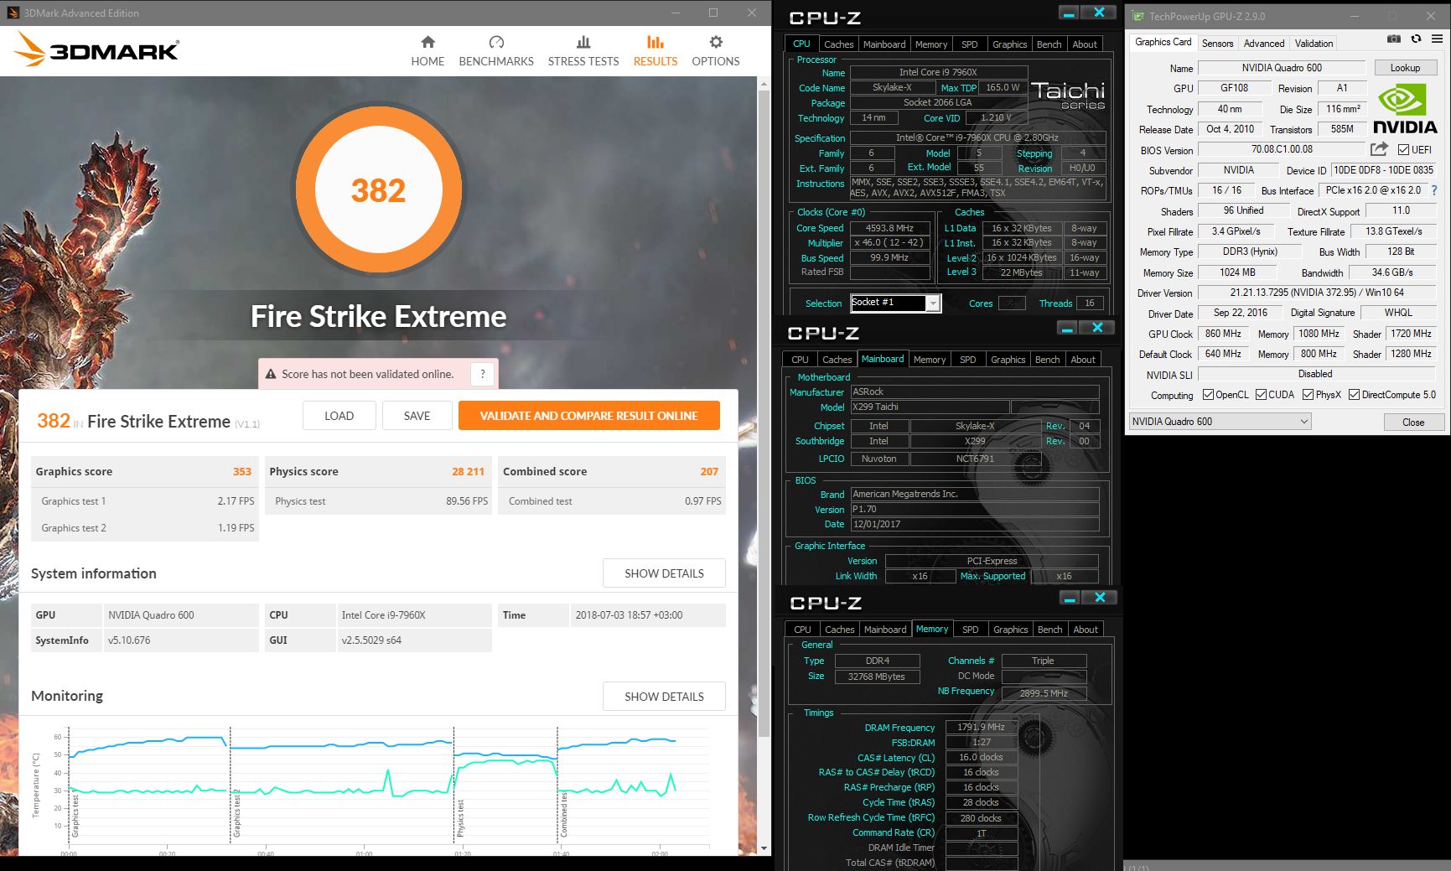The image size is (1451, 871).
Task: Click the scroll up arrow in 3DMark
Action: 763,84
